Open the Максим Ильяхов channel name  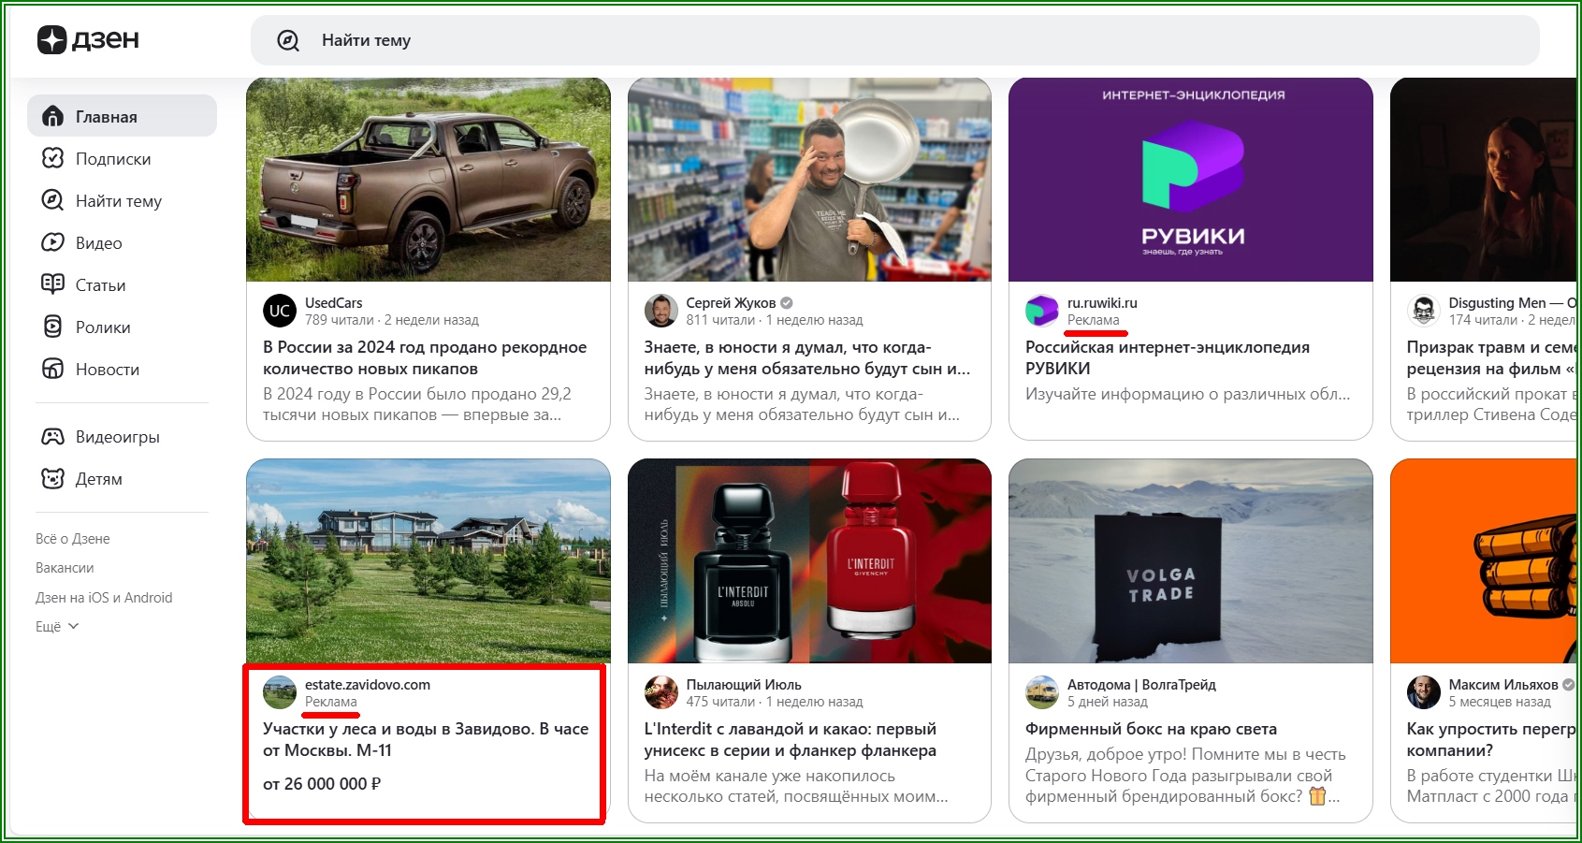pyautogui.click(x=1503, y=685)
